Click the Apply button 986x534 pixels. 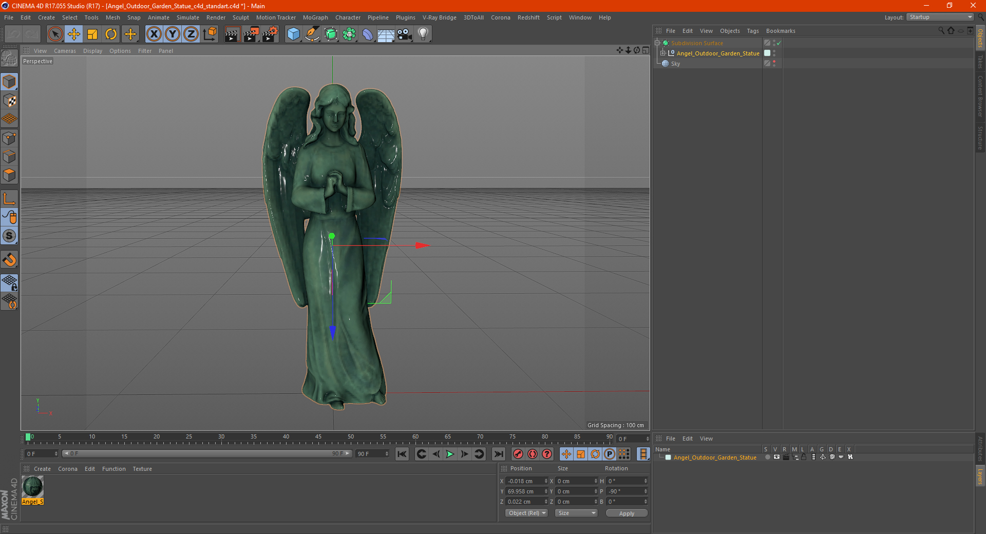point(627,513)
